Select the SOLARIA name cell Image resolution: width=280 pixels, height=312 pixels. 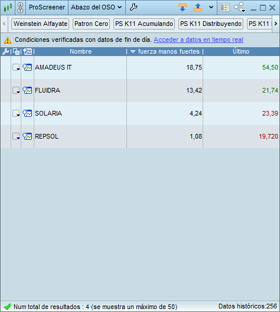pos(80,113)
